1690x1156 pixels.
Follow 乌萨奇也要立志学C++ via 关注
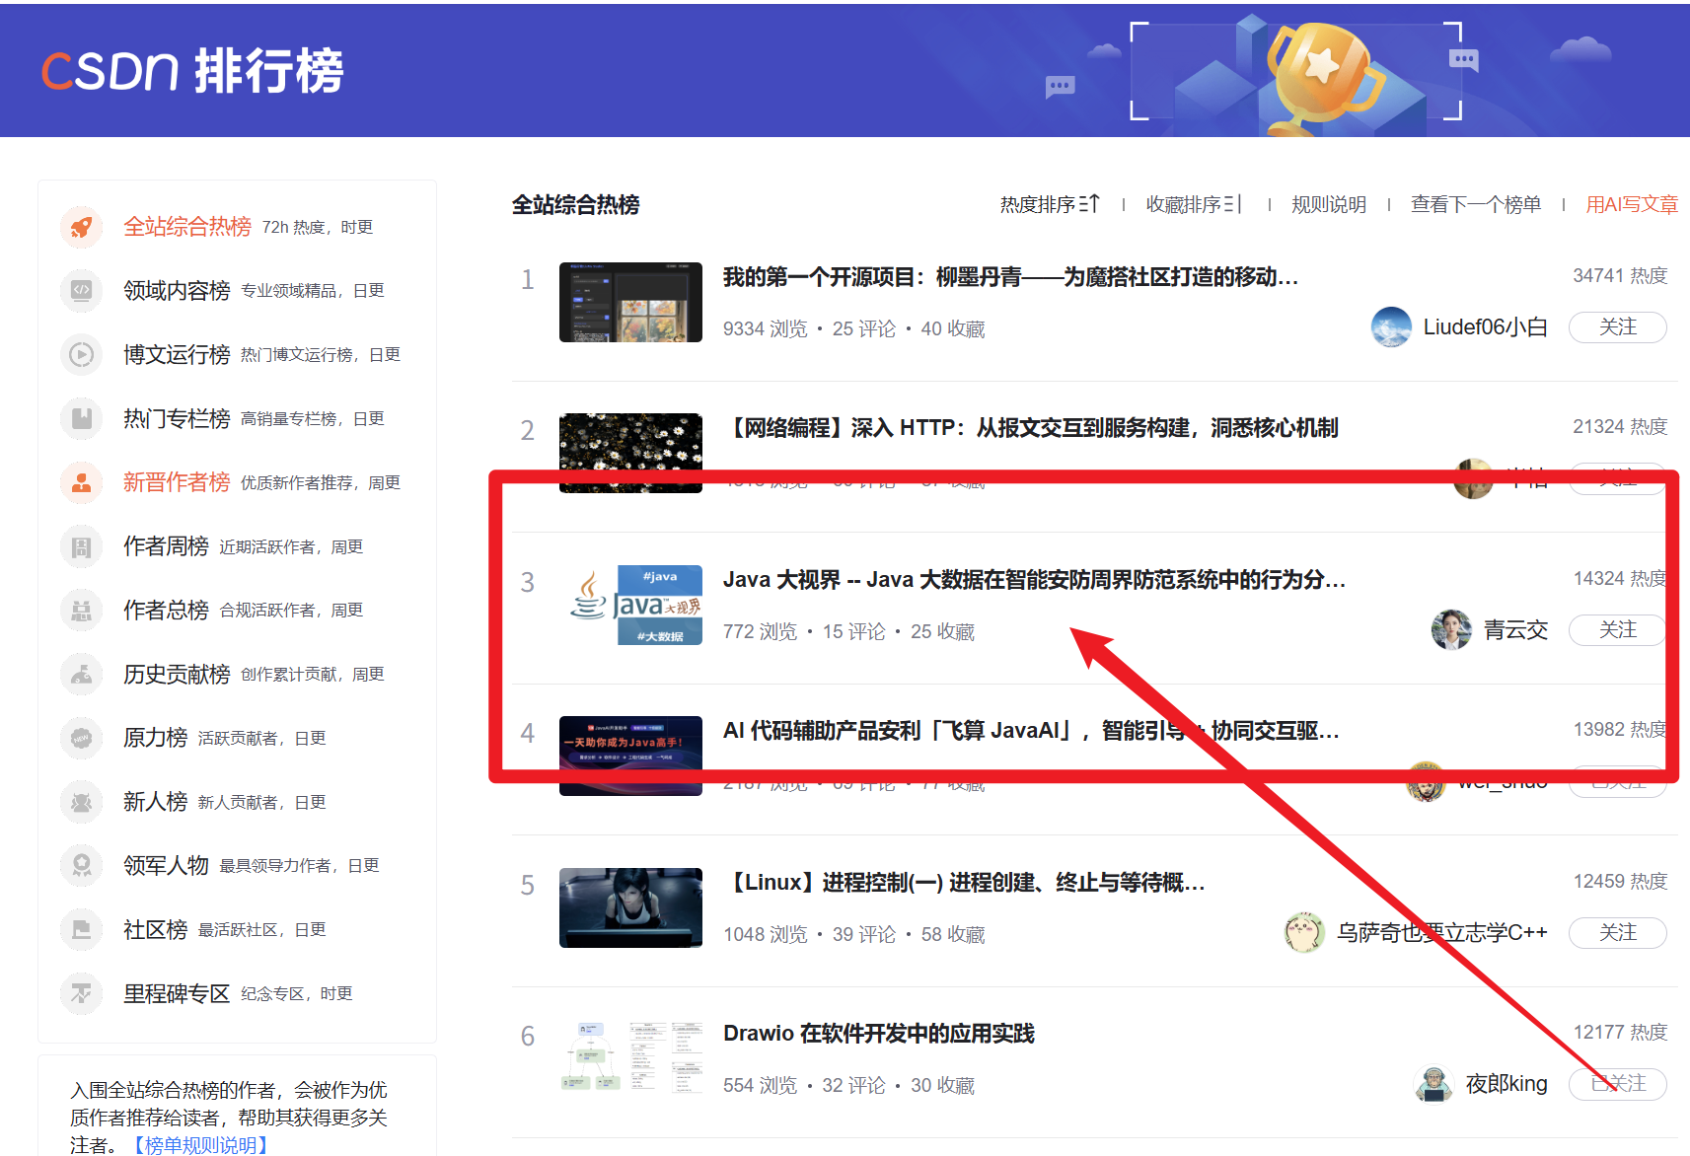(1618, 932)
